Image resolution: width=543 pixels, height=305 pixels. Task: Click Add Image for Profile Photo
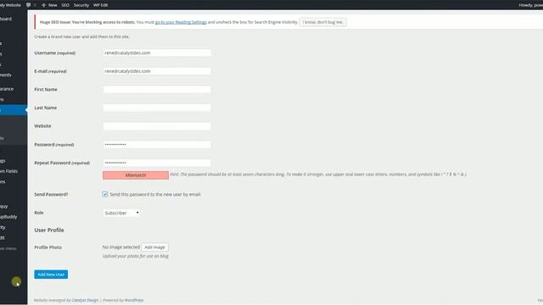154,247
